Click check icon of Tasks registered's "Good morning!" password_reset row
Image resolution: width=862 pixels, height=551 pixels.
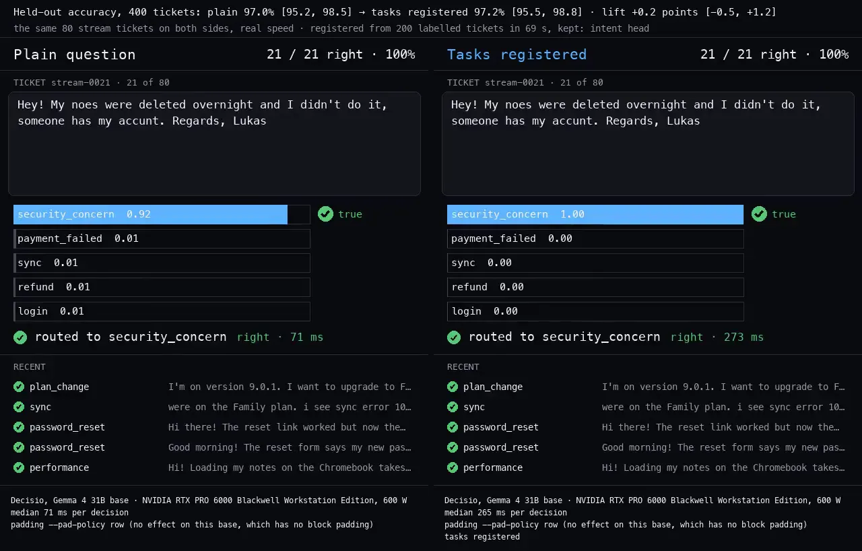coord(453,447)
